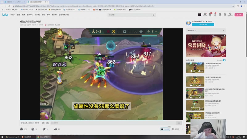Open 3星宝石能否直接单挂 video thumbnail

click(195, 68)
